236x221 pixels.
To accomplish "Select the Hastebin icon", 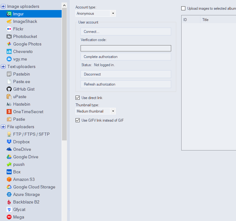I will pos(9,104).
